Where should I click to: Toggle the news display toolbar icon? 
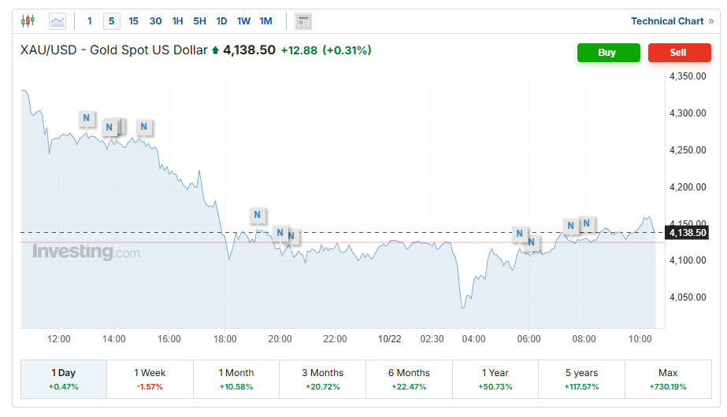(x=303, y=21)
